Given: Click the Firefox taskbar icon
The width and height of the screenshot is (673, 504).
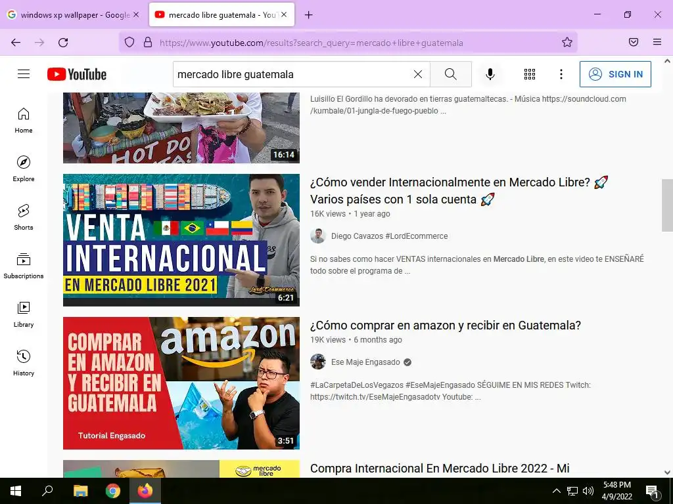Looking at the screenshot, I should (x=145, y=491).
